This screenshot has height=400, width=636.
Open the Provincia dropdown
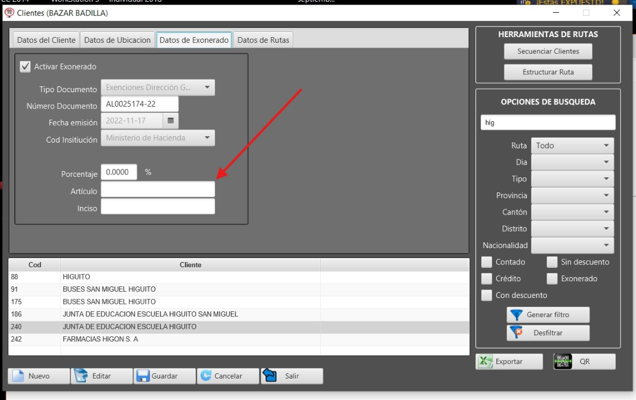tap(572, 196)
